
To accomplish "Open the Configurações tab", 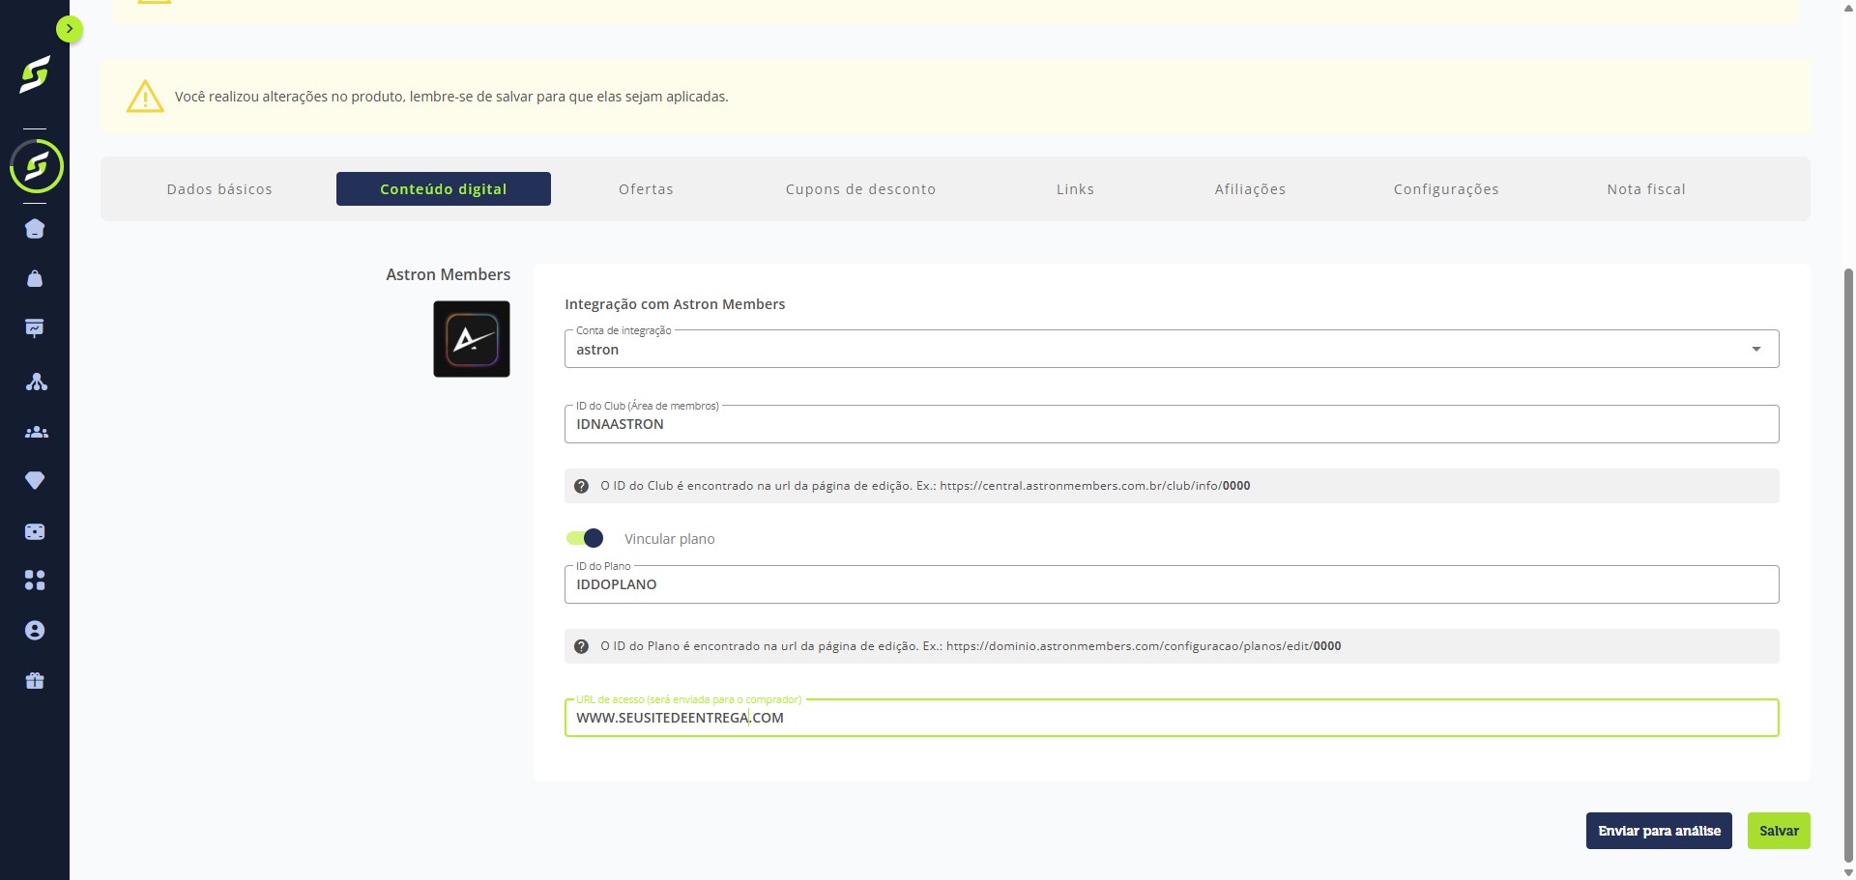I will point(1446,189).
